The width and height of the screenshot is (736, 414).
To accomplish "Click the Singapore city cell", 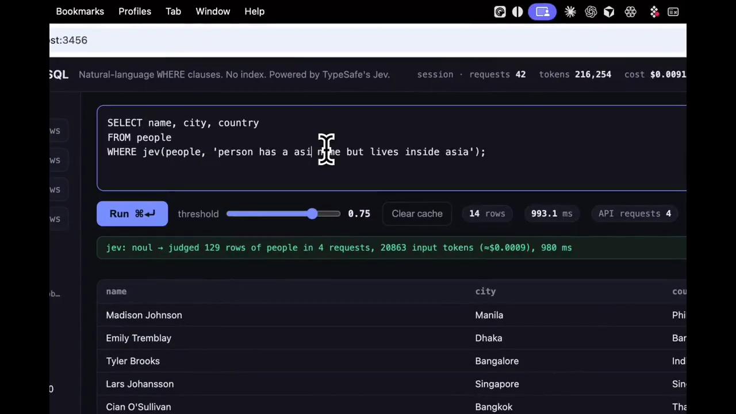I will (x=497, y=384).
